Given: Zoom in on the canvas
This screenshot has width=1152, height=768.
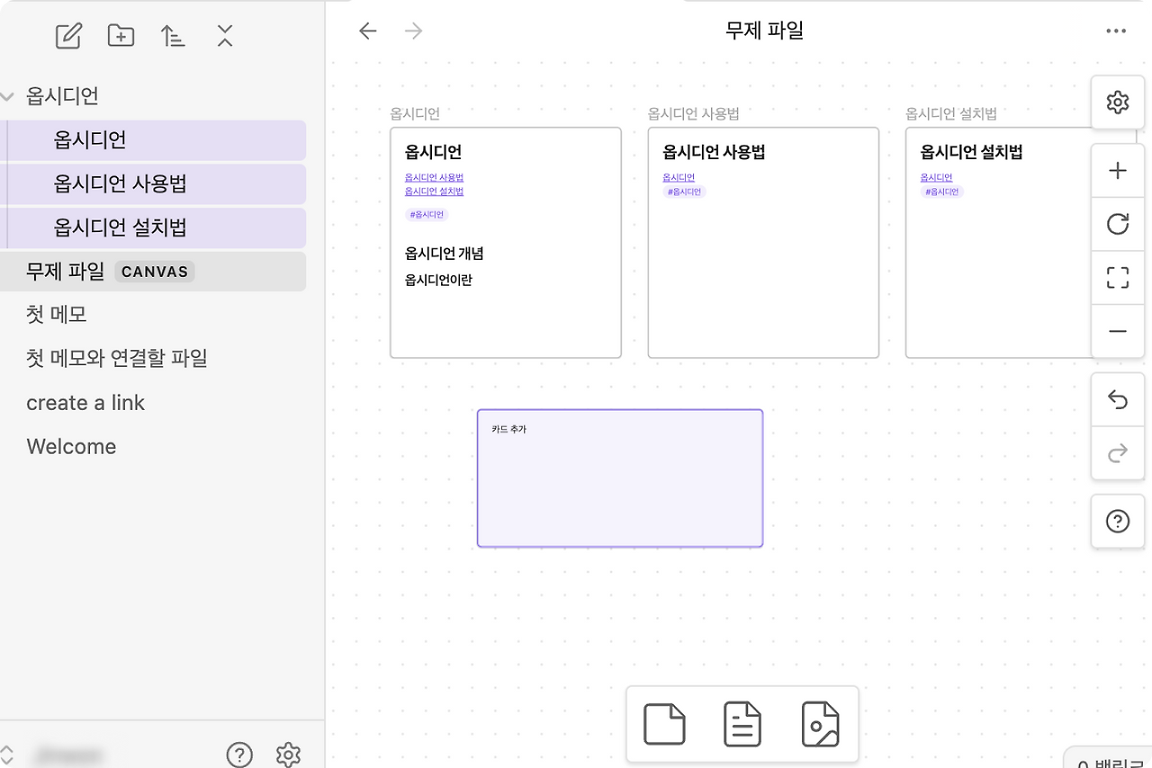Looking at the screenshot, I should [x=1118, y=171].
